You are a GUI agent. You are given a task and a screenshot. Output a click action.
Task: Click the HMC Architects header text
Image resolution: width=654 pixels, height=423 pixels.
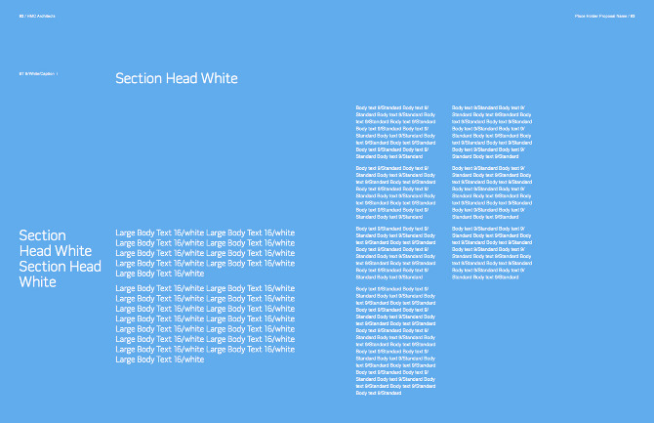point(43,16)
